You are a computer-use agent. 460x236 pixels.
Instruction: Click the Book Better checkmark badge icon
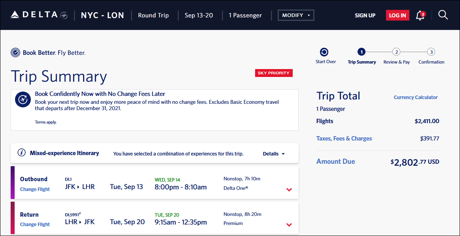pyautogui.click(x=15, y=52)
